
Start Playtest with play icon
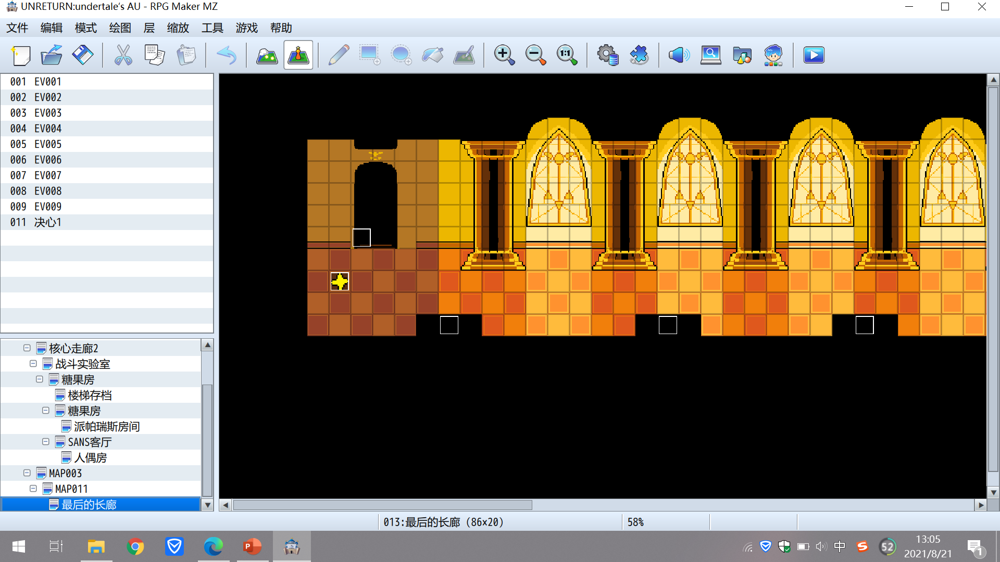coord(814,55)
